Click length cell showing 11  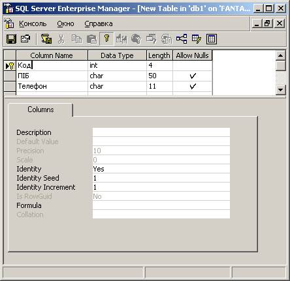[x=159, y=86]
